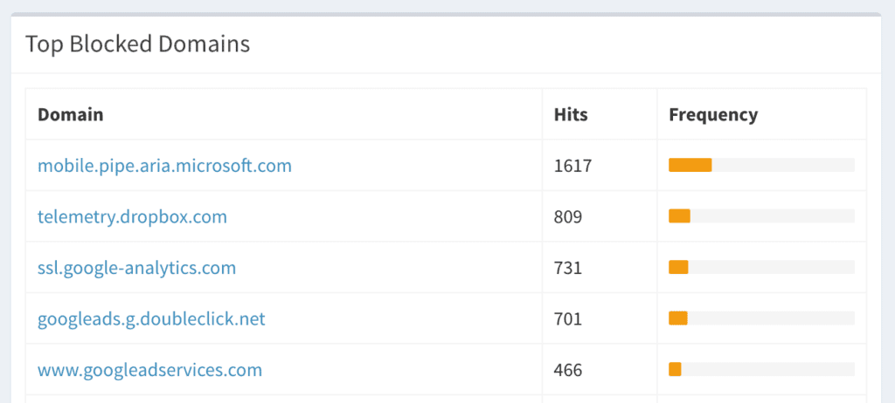This screenshot has height=403, width=895.
Task: Click the Hits column header
Action: pyautogui.click(x=571, y=114)
